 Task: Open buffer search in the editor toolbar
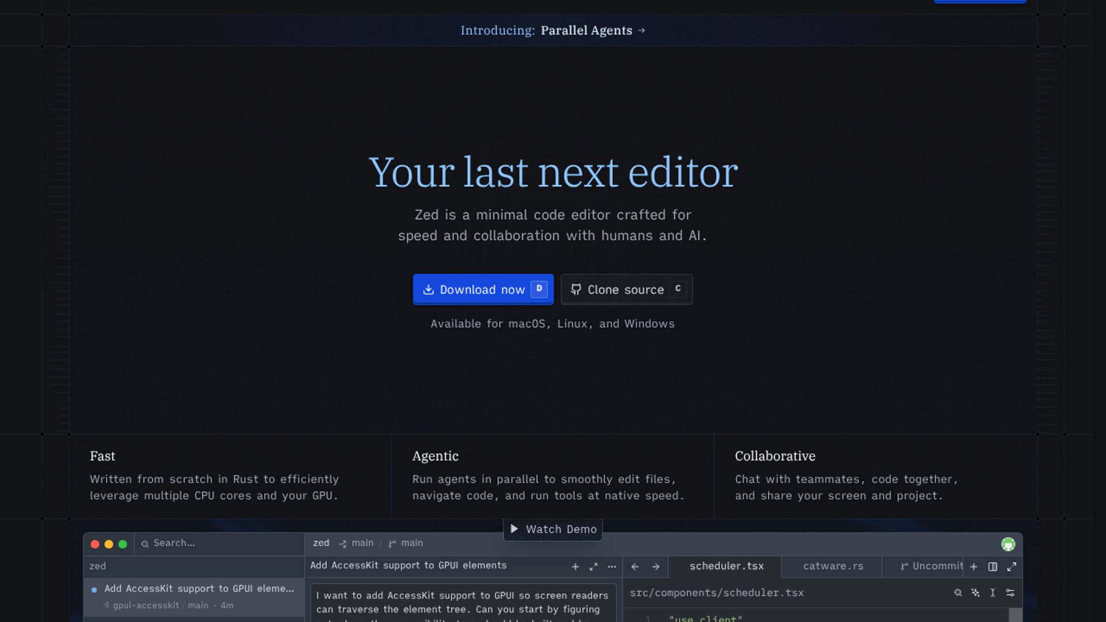[x=957, y=593]
